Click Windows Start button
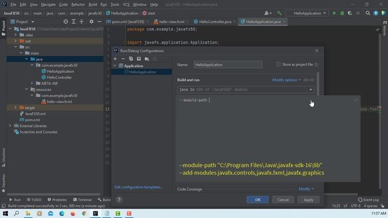The width and height of the screenshot is (388, 218). (x=5, y=214)
